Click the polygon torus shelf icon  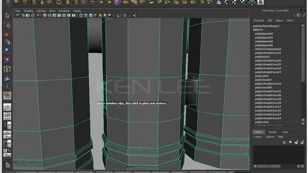click(59, 2)
